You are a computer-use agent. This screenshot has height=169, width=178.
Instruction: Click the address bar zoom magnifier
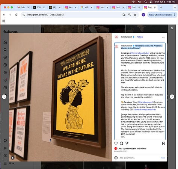(x=130, y=15)
